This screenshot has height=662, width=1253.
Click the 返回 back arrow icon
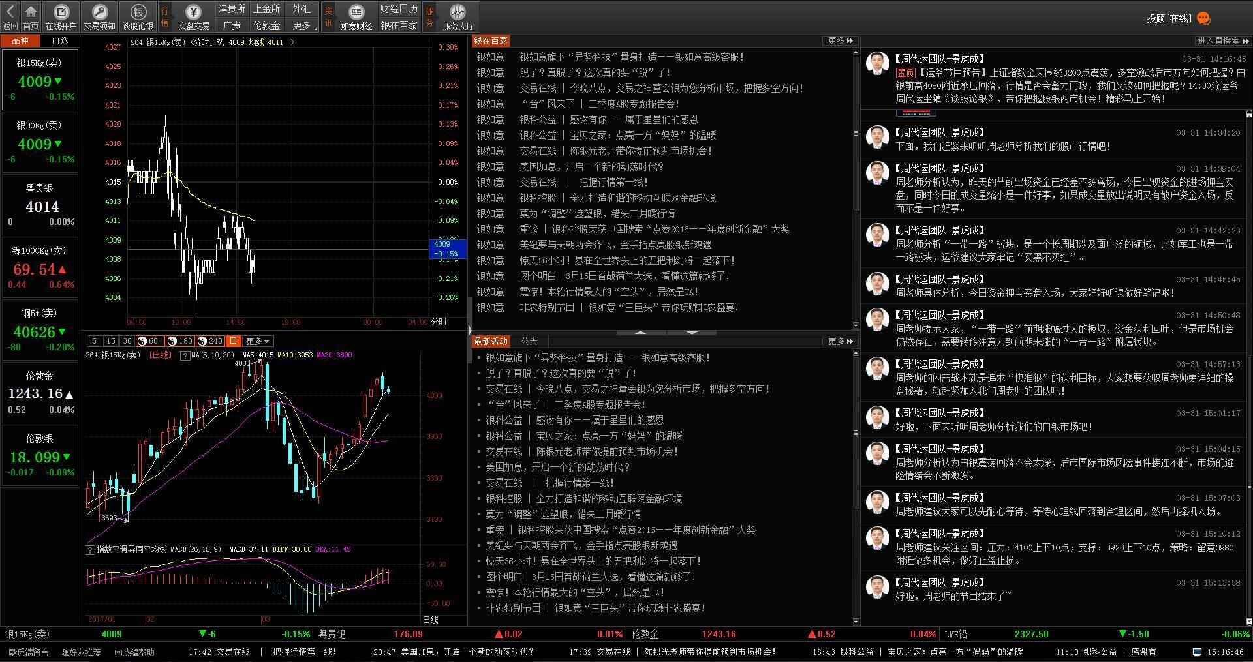(10, 12)
